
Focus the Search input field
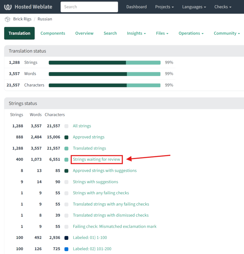(89, 7)
